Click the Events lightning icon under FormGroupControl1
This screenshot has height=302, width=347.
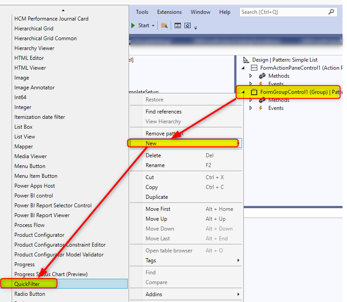click(x=261, y=108)
